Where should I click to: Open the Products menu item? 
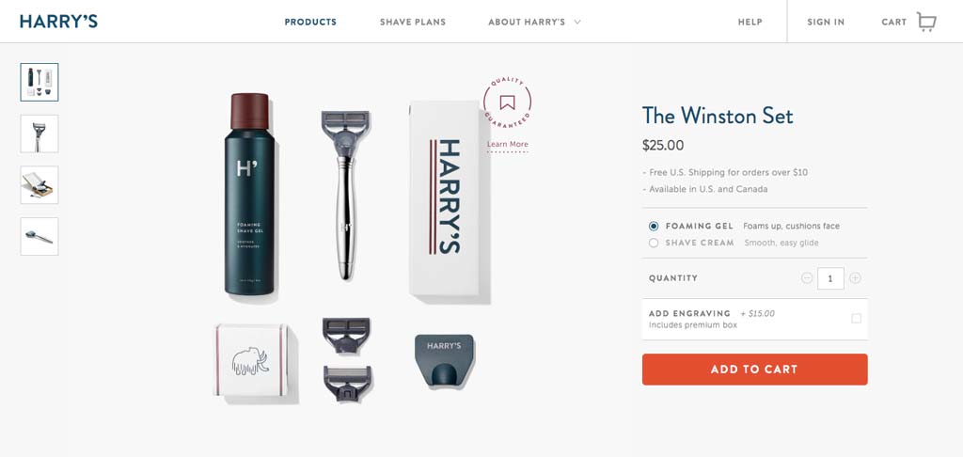[310, 23]
